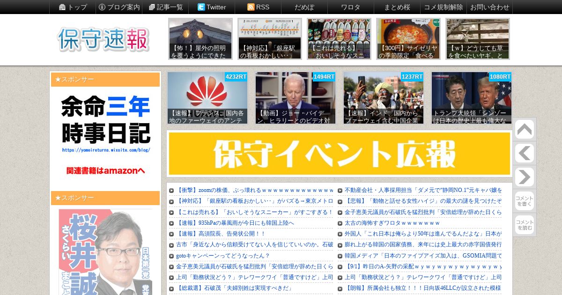Click the list icon beside 記事一覧
This screenshot has height=295, width=562.
152,7
